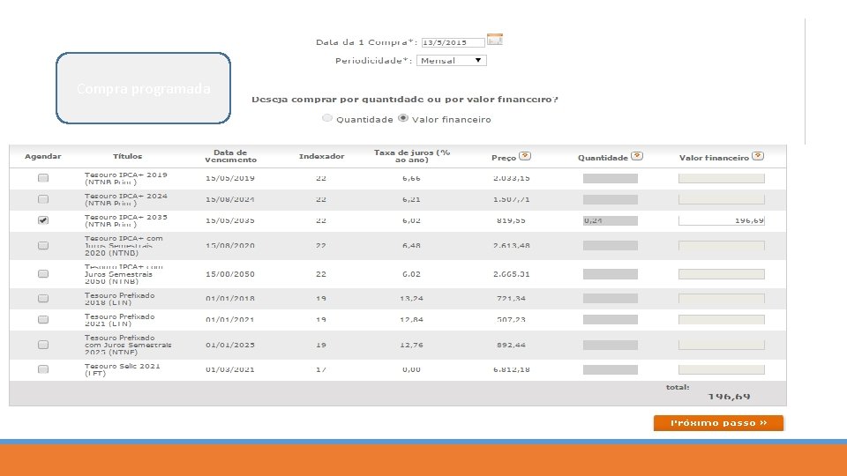This screenshot has width=847, height=476.
Task: Check Agendar for Tesouro Prefixado 2018
Action: pos(43,299)
